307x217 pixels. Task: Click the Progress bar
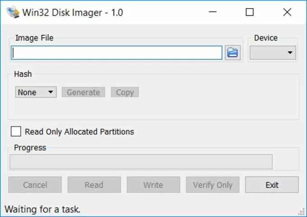click(x=141, y=162)
